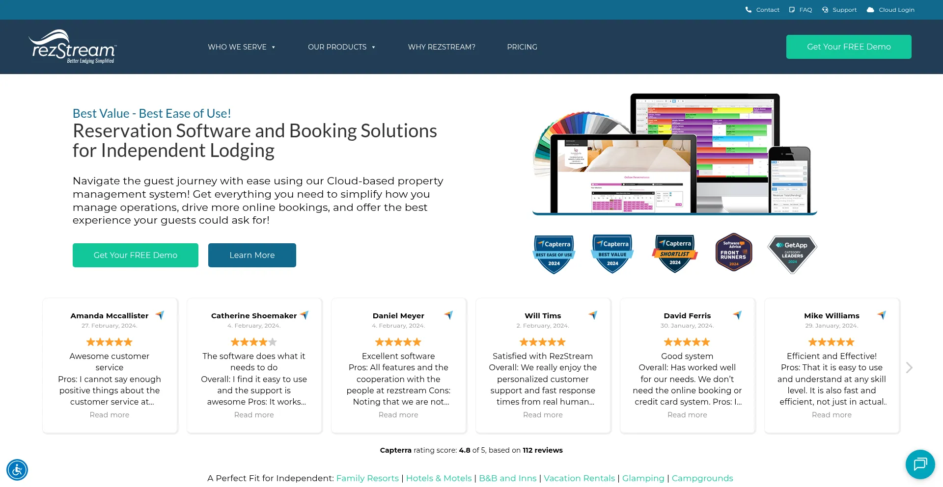
Task: Click star rating on Catherine Shoemaker review
Action: (x=254, y=342)
